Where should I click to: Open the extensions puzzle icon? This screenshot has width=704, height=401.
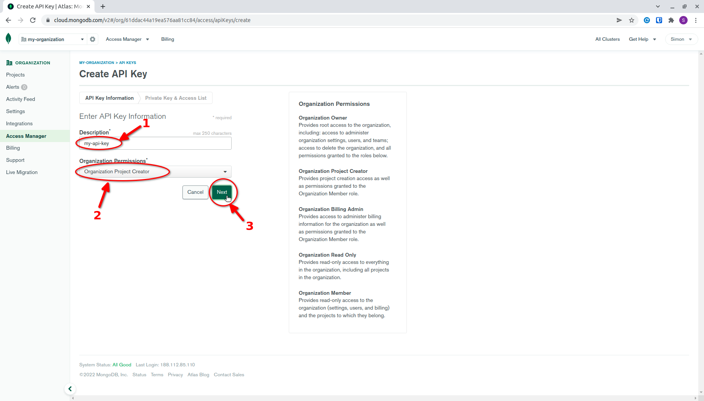click(671, 20)
